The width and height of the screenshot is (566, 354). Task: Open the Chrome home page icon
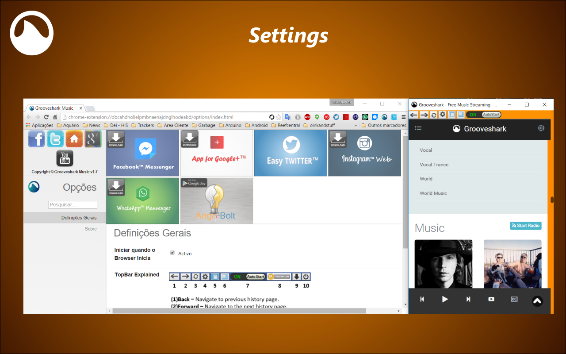[x=55, y=117]
